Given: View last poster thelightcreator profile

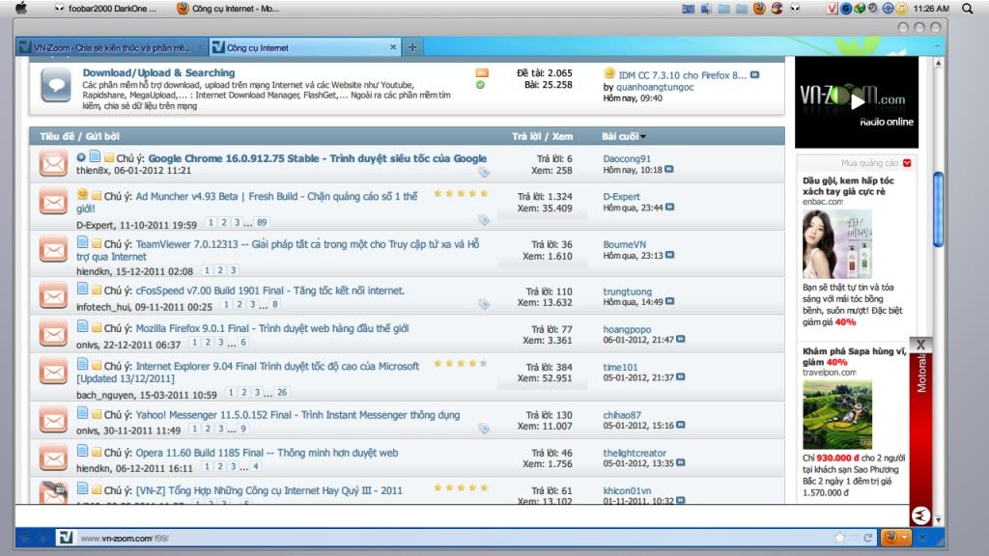Looking at the screenshot, I should pyautogui.click(x=635, y=454).
